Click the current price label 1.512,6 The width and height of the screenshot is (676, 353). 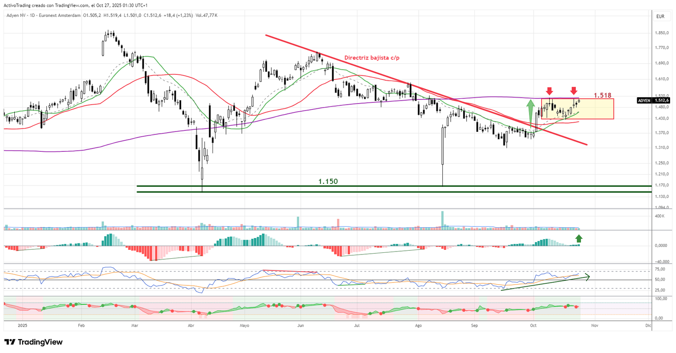(662, 101)
